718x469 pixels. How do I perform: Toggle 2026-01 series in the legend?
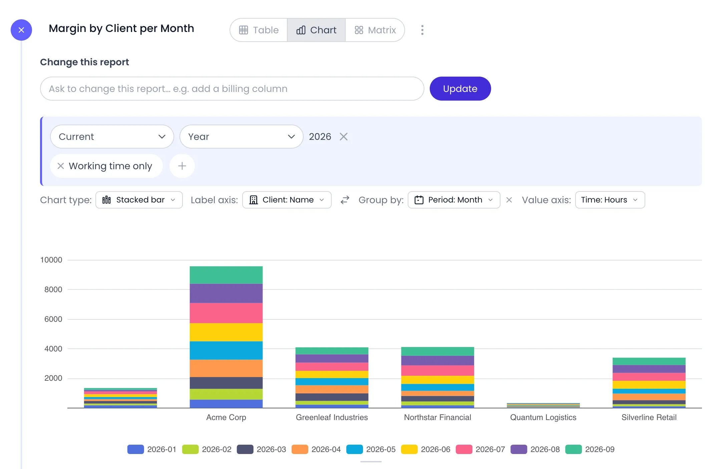coord(152,449)
